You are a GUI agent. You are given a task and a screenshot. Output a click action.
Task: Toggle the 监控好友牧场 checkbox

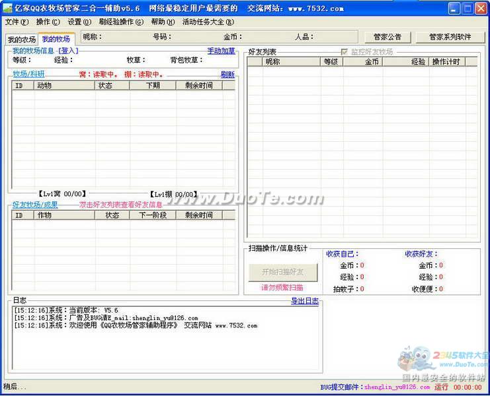tap(345, 51)
